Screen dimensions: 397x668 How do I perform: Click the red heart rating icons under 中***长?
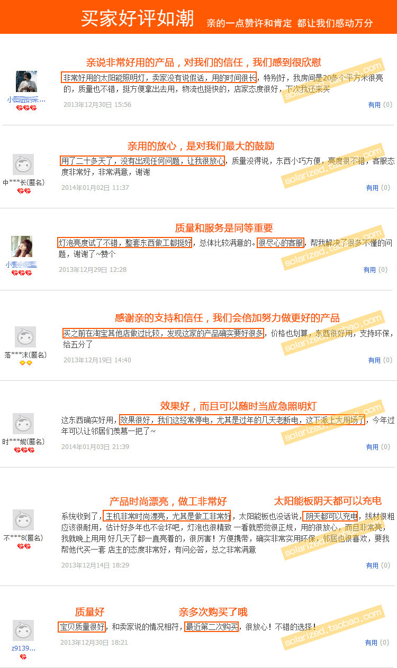[x=24, y=191]
